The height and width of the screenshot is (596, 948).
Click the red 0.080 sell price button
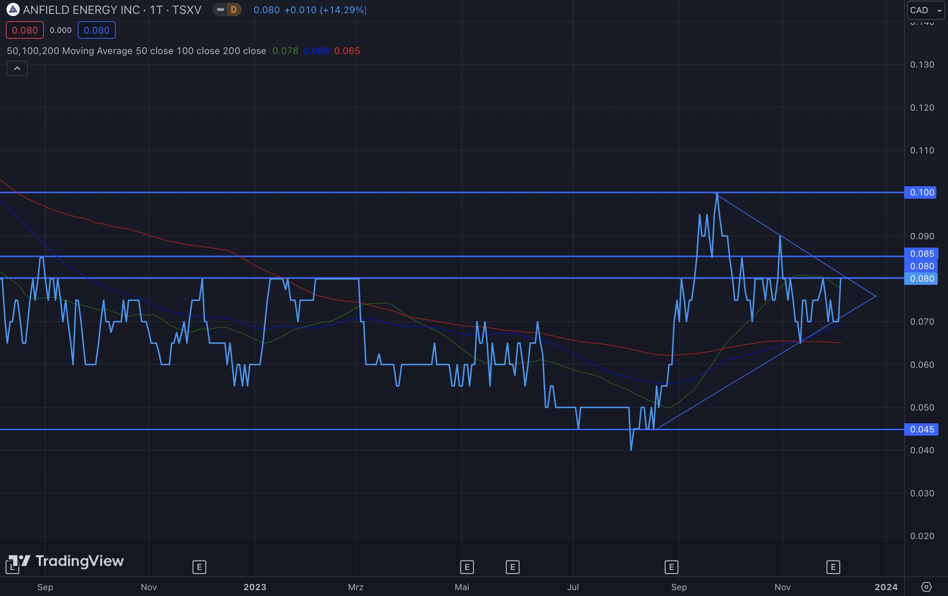[x=24, y=30]
